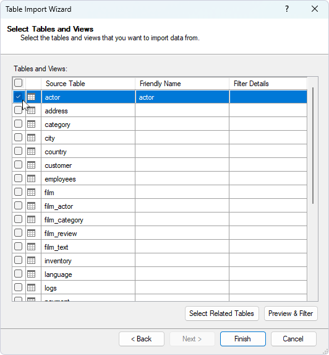This screenshot has height=355, width=329.
Task: Close the Table Import Wizard window
Action: point(315,9)
